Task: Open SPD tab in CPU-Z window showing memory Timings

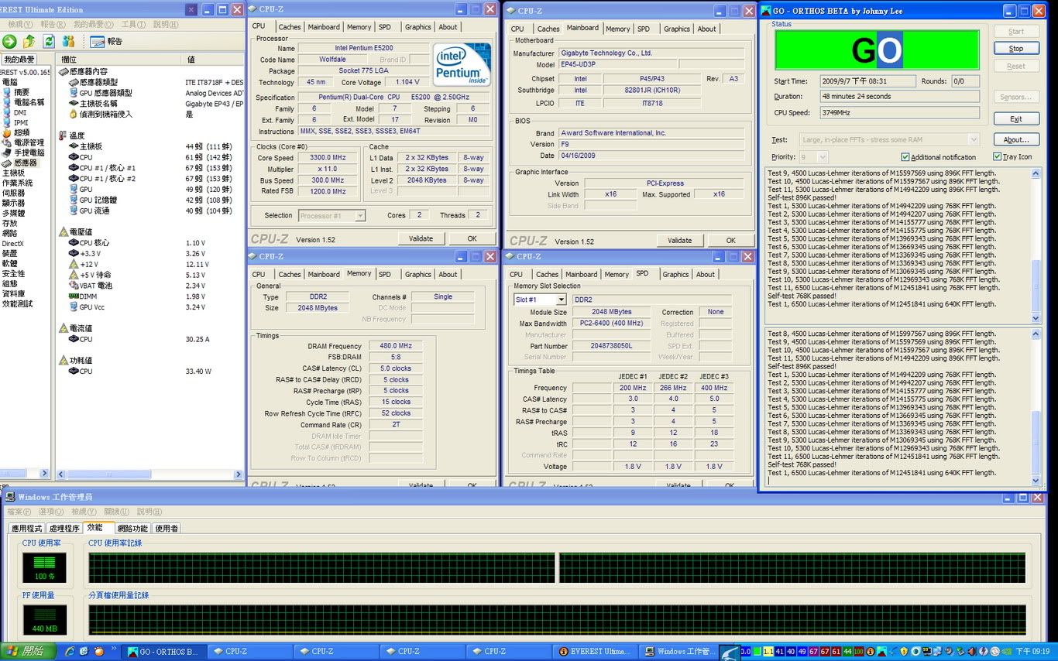Action: [x=385, y=274]
